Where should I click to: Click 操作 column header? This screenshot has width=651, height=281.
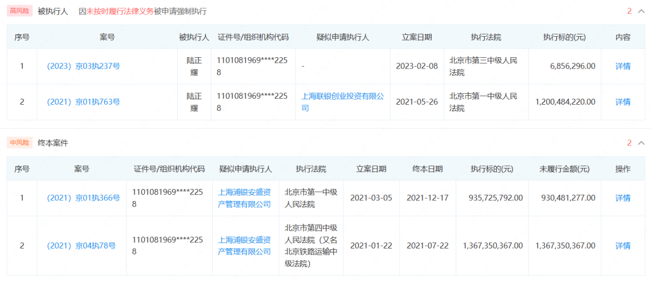(623, 168)
